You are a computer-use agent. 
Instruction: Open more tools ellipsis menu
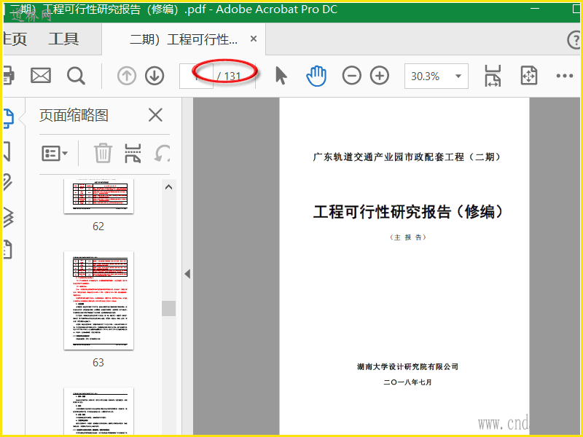[x=564, y=76]
